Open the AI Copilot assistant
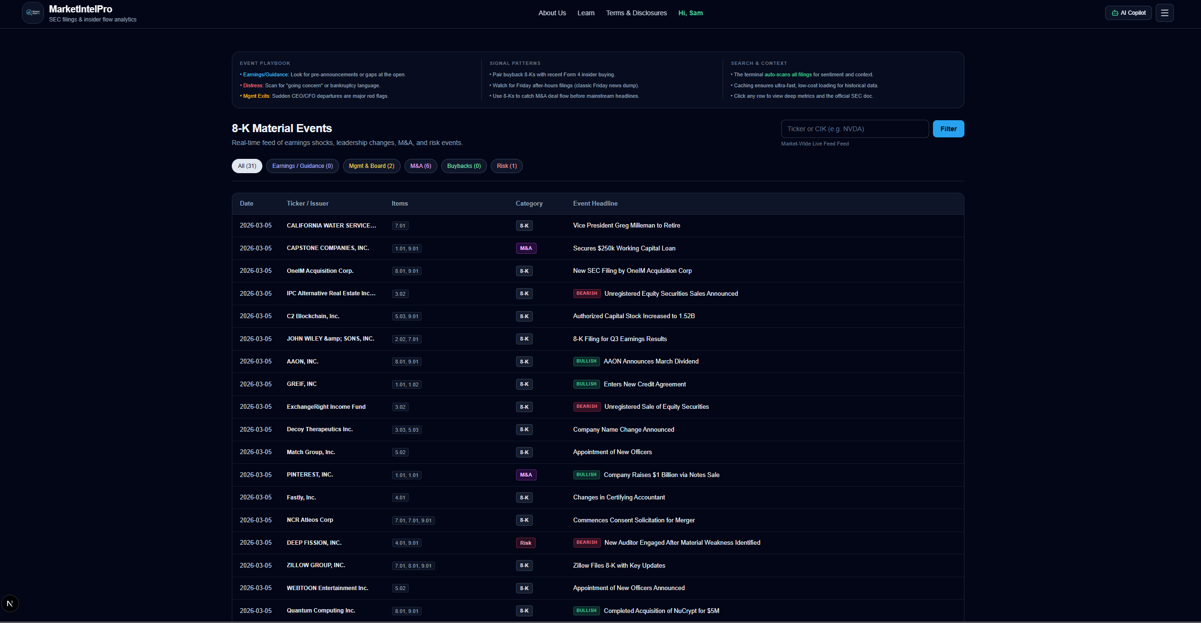This screenshot has height=623, width=1201. [x=1128, y=13]
